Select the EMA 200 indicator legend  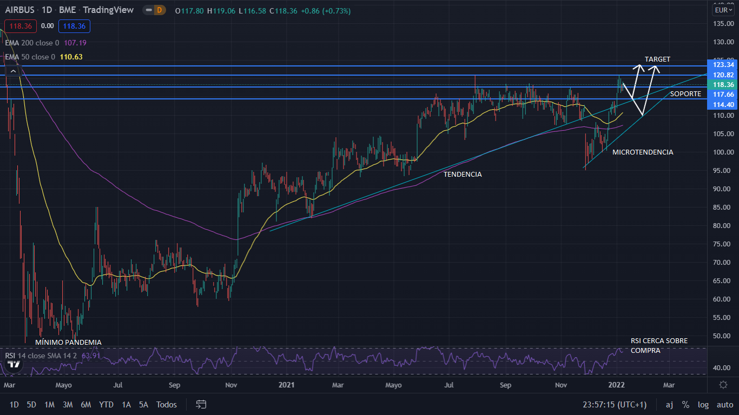32,43
